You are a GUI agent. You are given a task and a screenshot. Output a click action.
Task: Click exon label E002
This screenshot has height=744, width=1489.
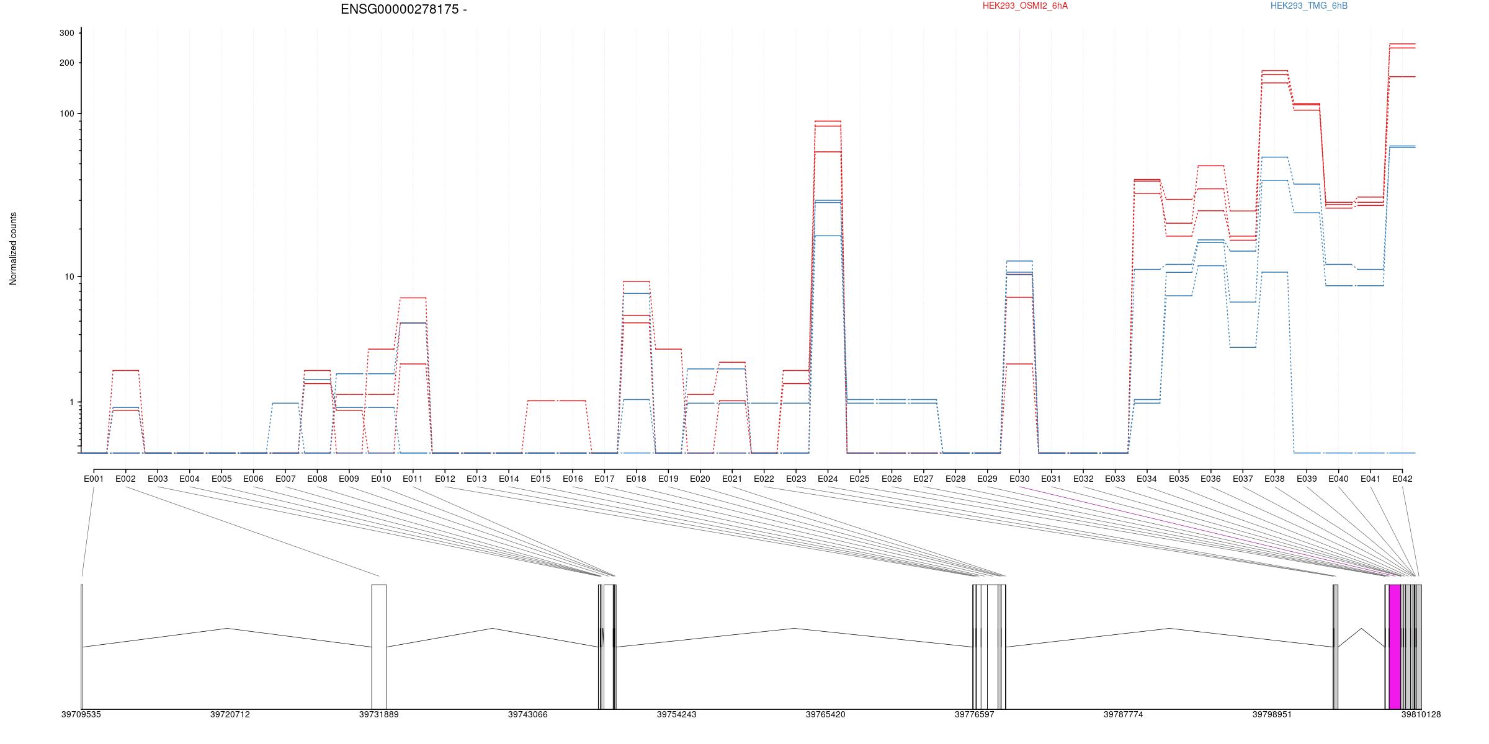(125, 479)
